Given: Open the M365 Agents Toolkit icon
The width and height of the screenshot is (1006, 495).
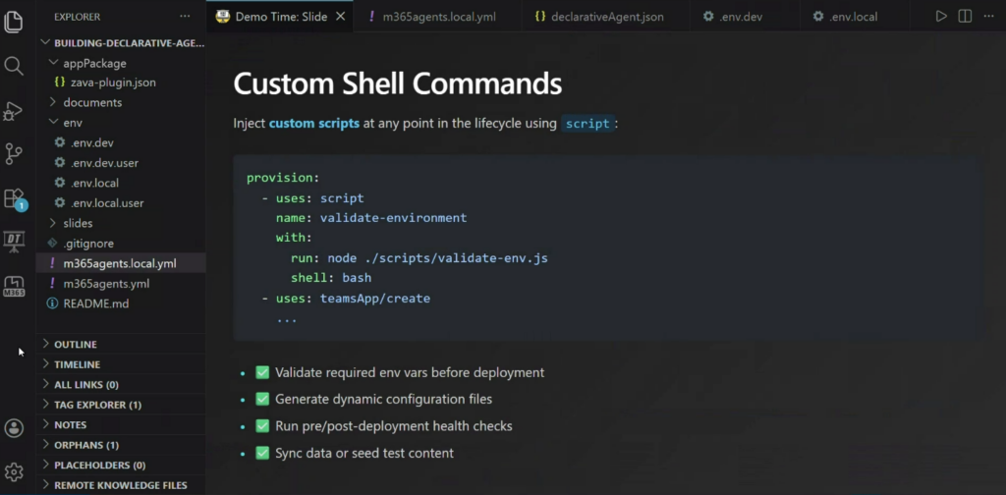Looking at the screenshot, I should (14, 286).
